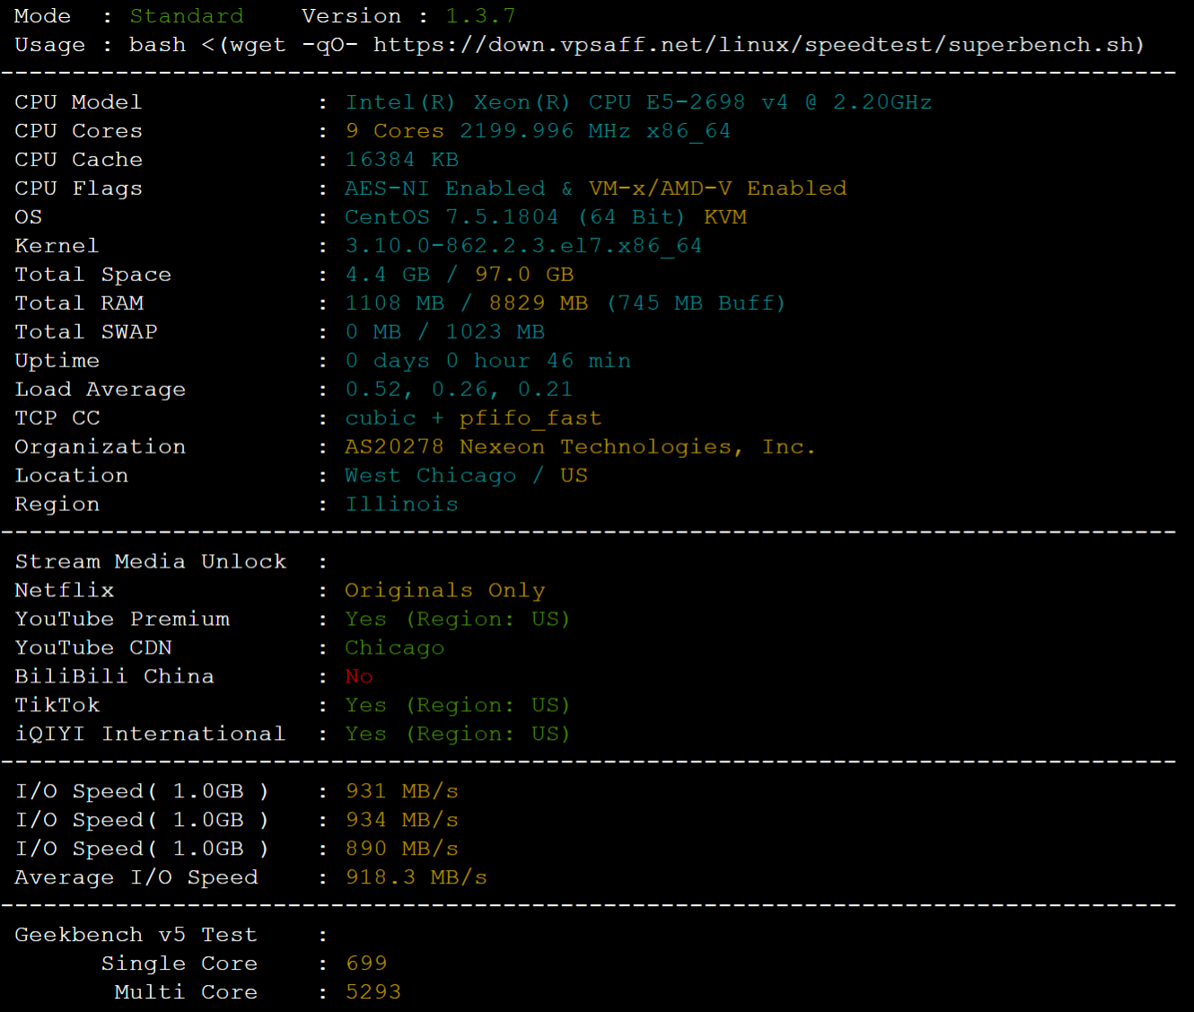Click the cubic + pfifo_fast value

coord(473,418)
